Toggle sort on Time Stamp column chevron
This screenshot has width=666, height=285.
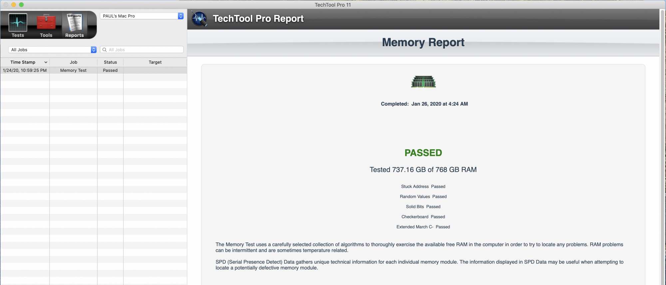46,62
